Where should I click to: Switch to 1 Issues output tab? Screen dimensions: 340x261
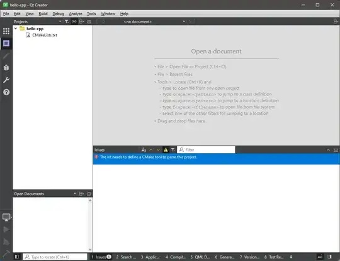pos(101,257)
